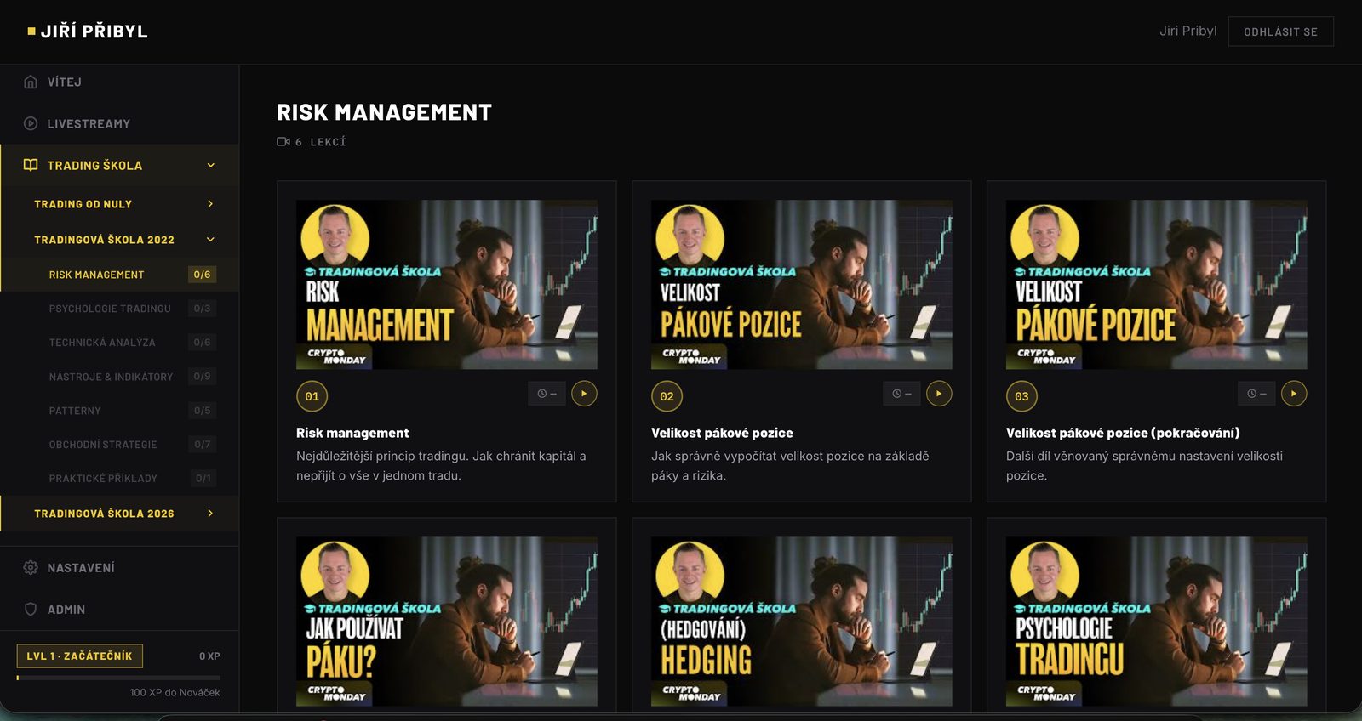Open the Risk Management video thumbnail
The image size is (1362, 721).
pyautogui.click(x=447, y=284)
